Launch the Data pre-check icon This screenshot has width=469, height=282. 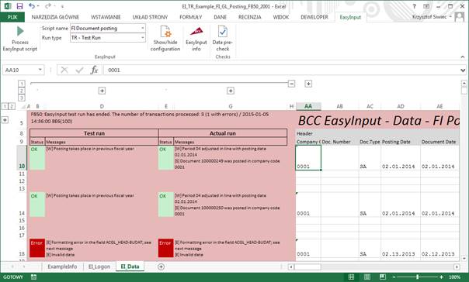coord(223,31)
